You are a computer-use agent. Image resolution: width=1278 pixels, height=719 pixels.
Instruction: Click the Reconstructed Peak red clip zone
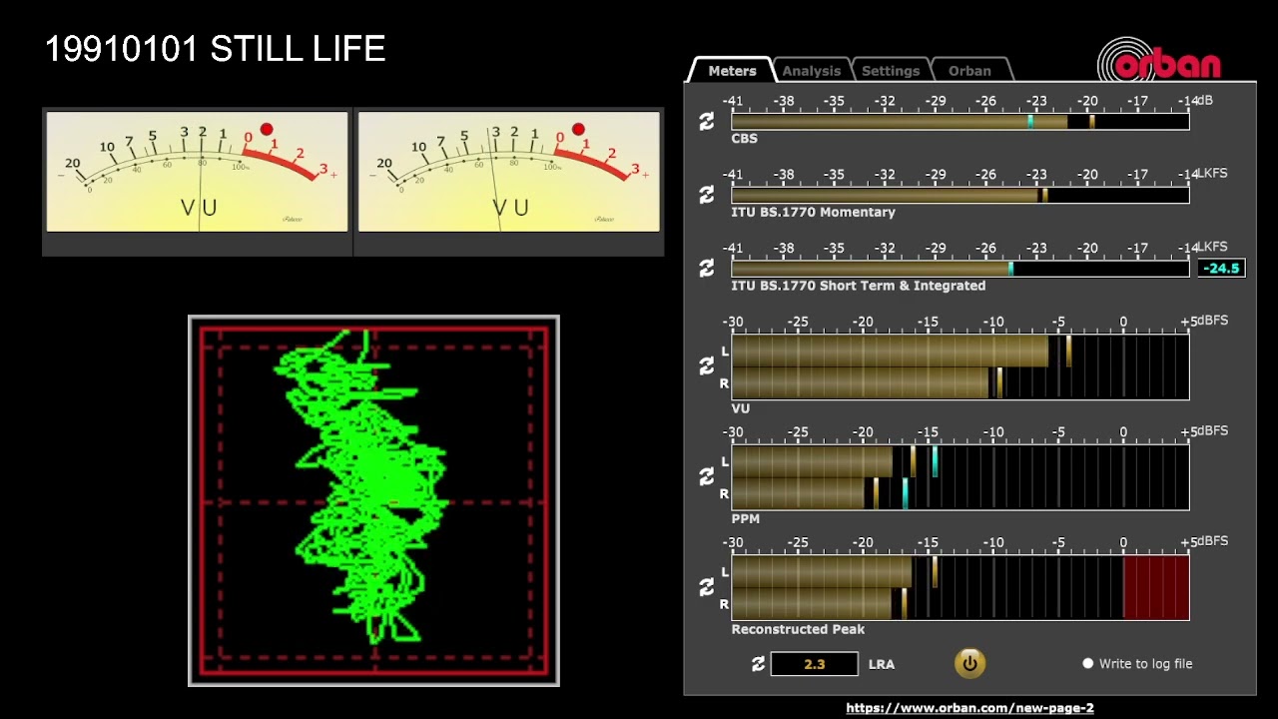point(1156,588)
